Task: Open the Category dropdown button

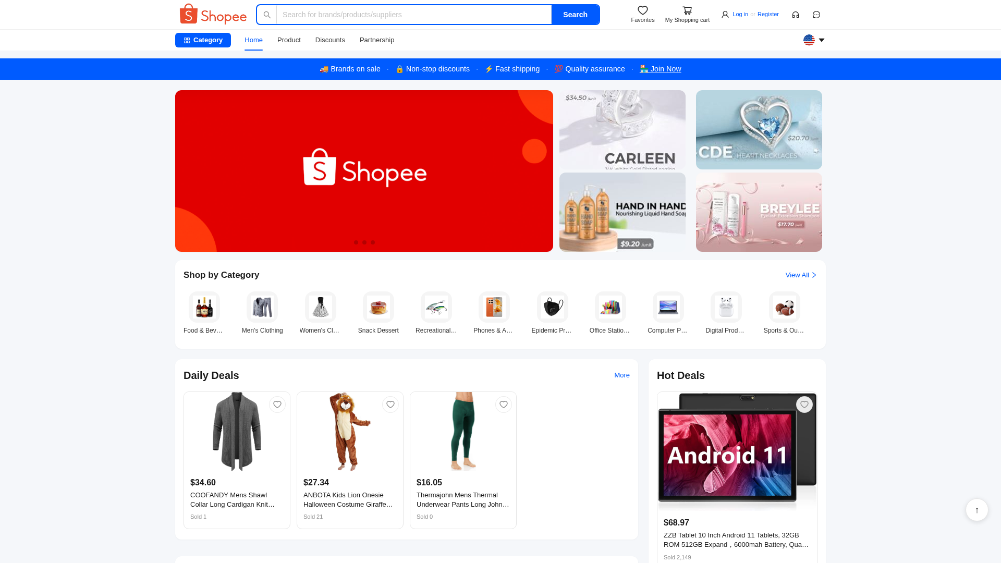Action: [203, 40]
